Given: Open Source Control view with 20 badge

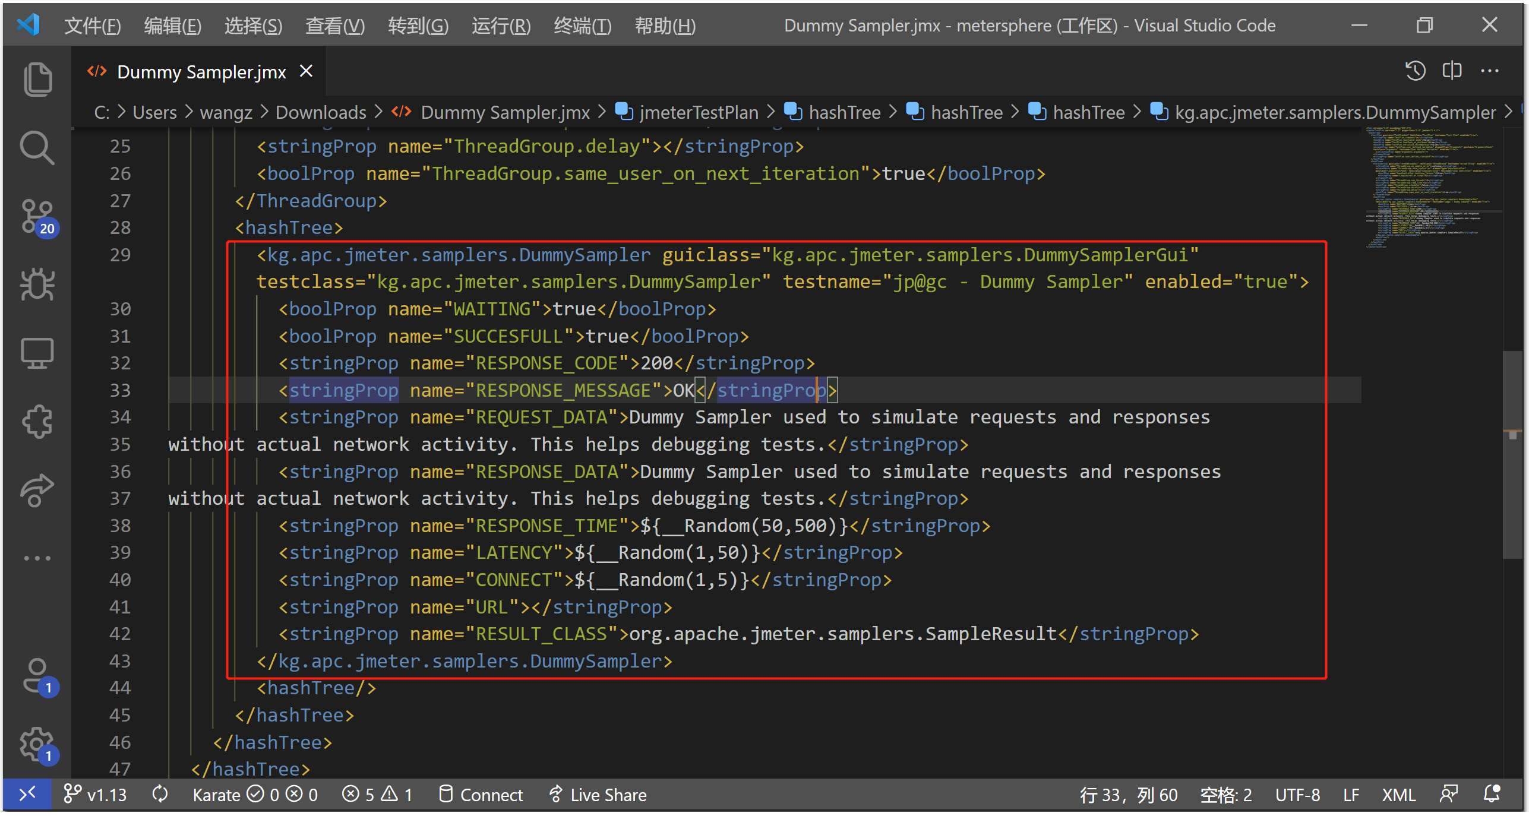Looking at the screenshot, I should (39, 218).
